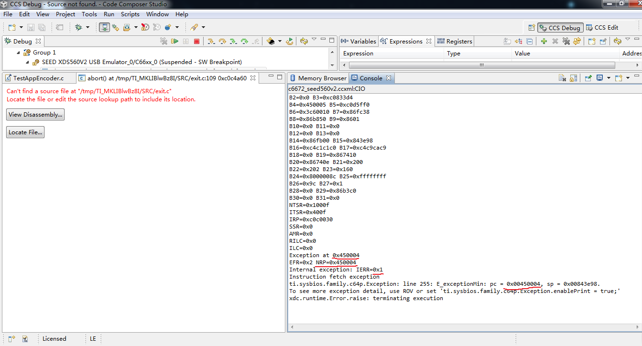Toggle Scroll Lock in Console
The image size is (642, 346).
(573, 78)
